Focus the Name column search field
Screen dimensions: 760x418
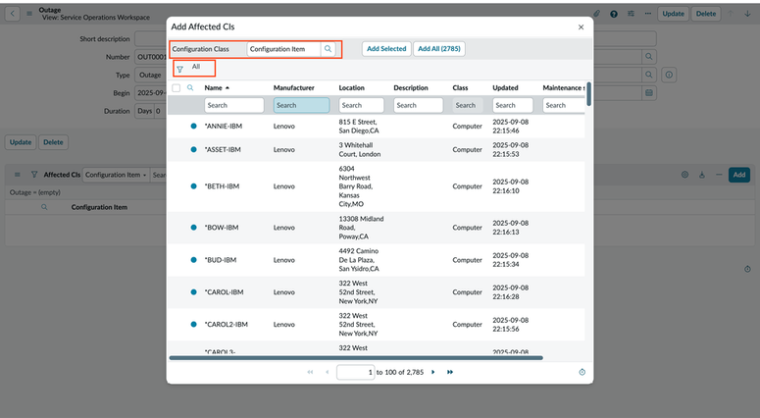pos(234,105)
